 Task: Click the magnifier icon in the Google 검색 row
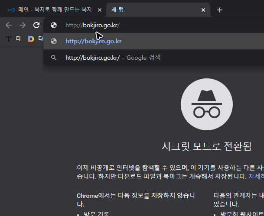(54, 58)
